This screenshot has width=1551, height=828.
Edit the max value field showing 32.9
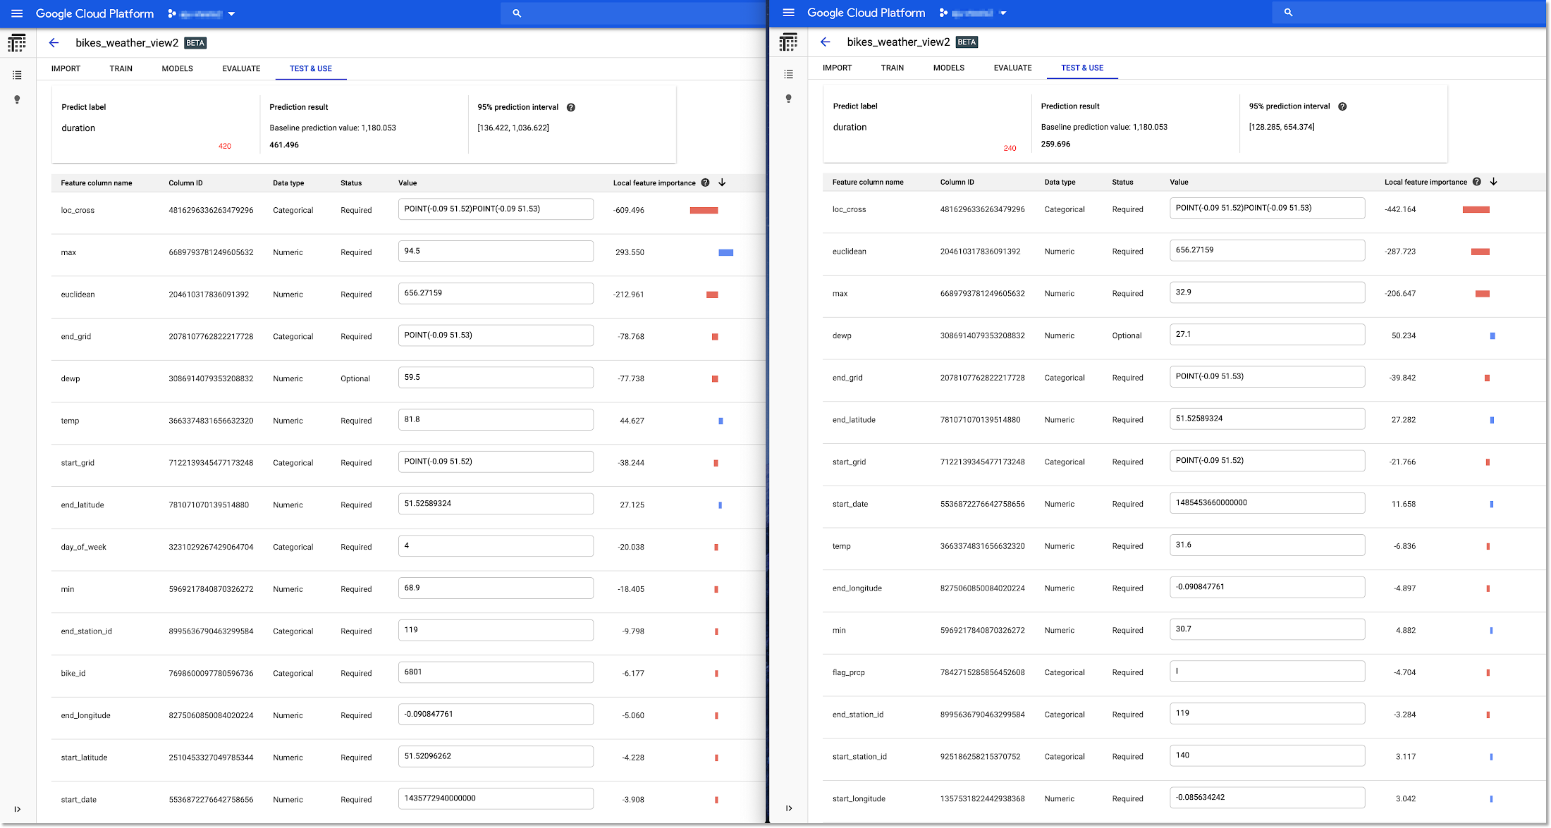[1268, 292]
